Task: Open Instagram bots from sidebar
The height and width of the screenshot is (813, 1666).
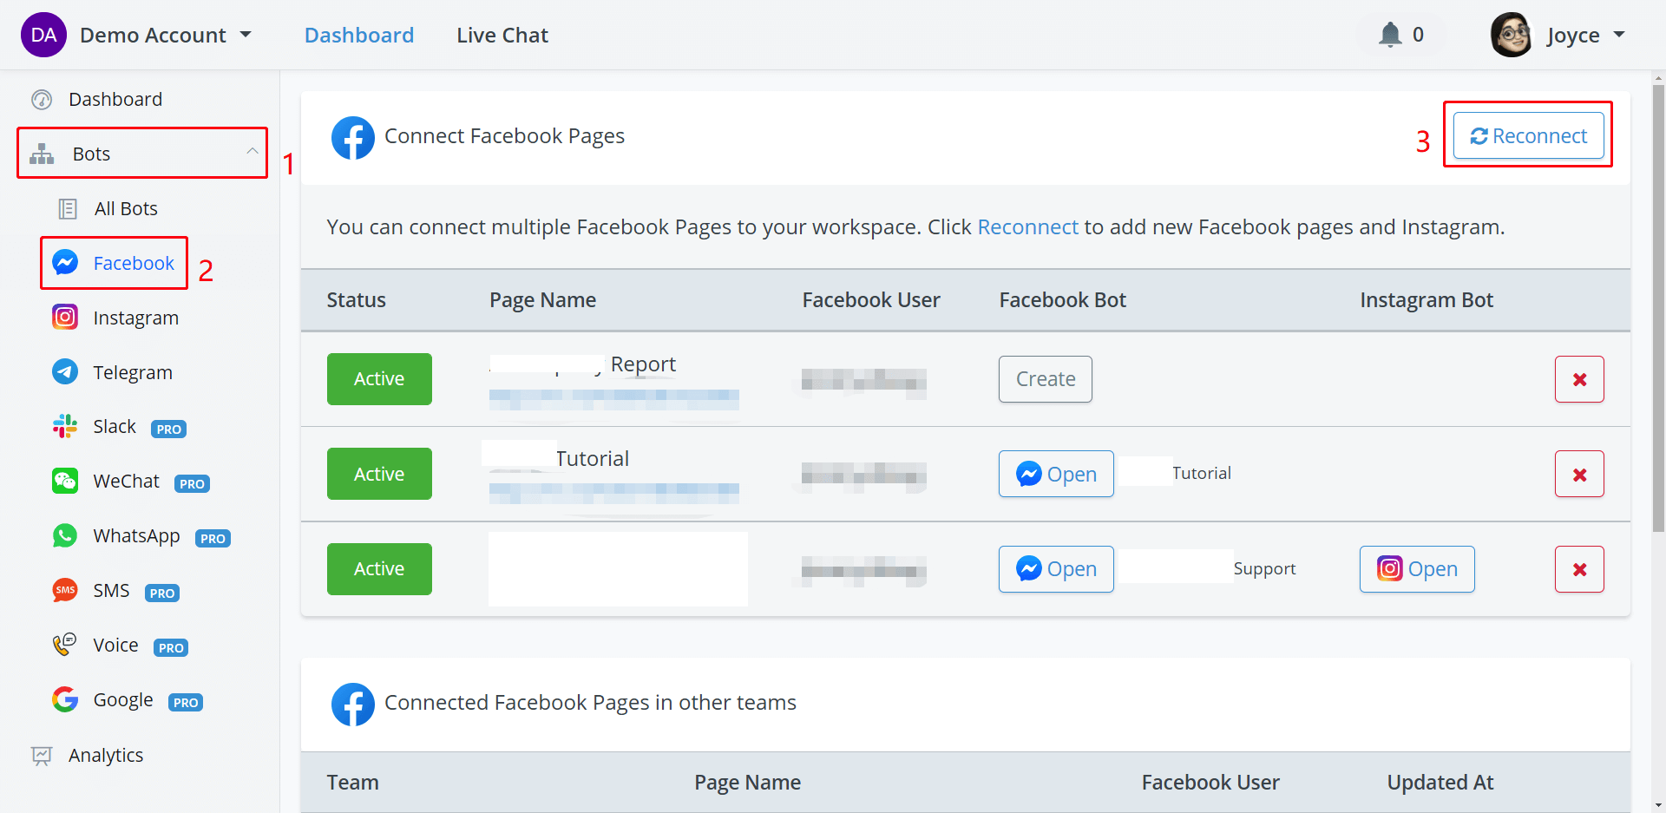Action: tap(136, 318)
